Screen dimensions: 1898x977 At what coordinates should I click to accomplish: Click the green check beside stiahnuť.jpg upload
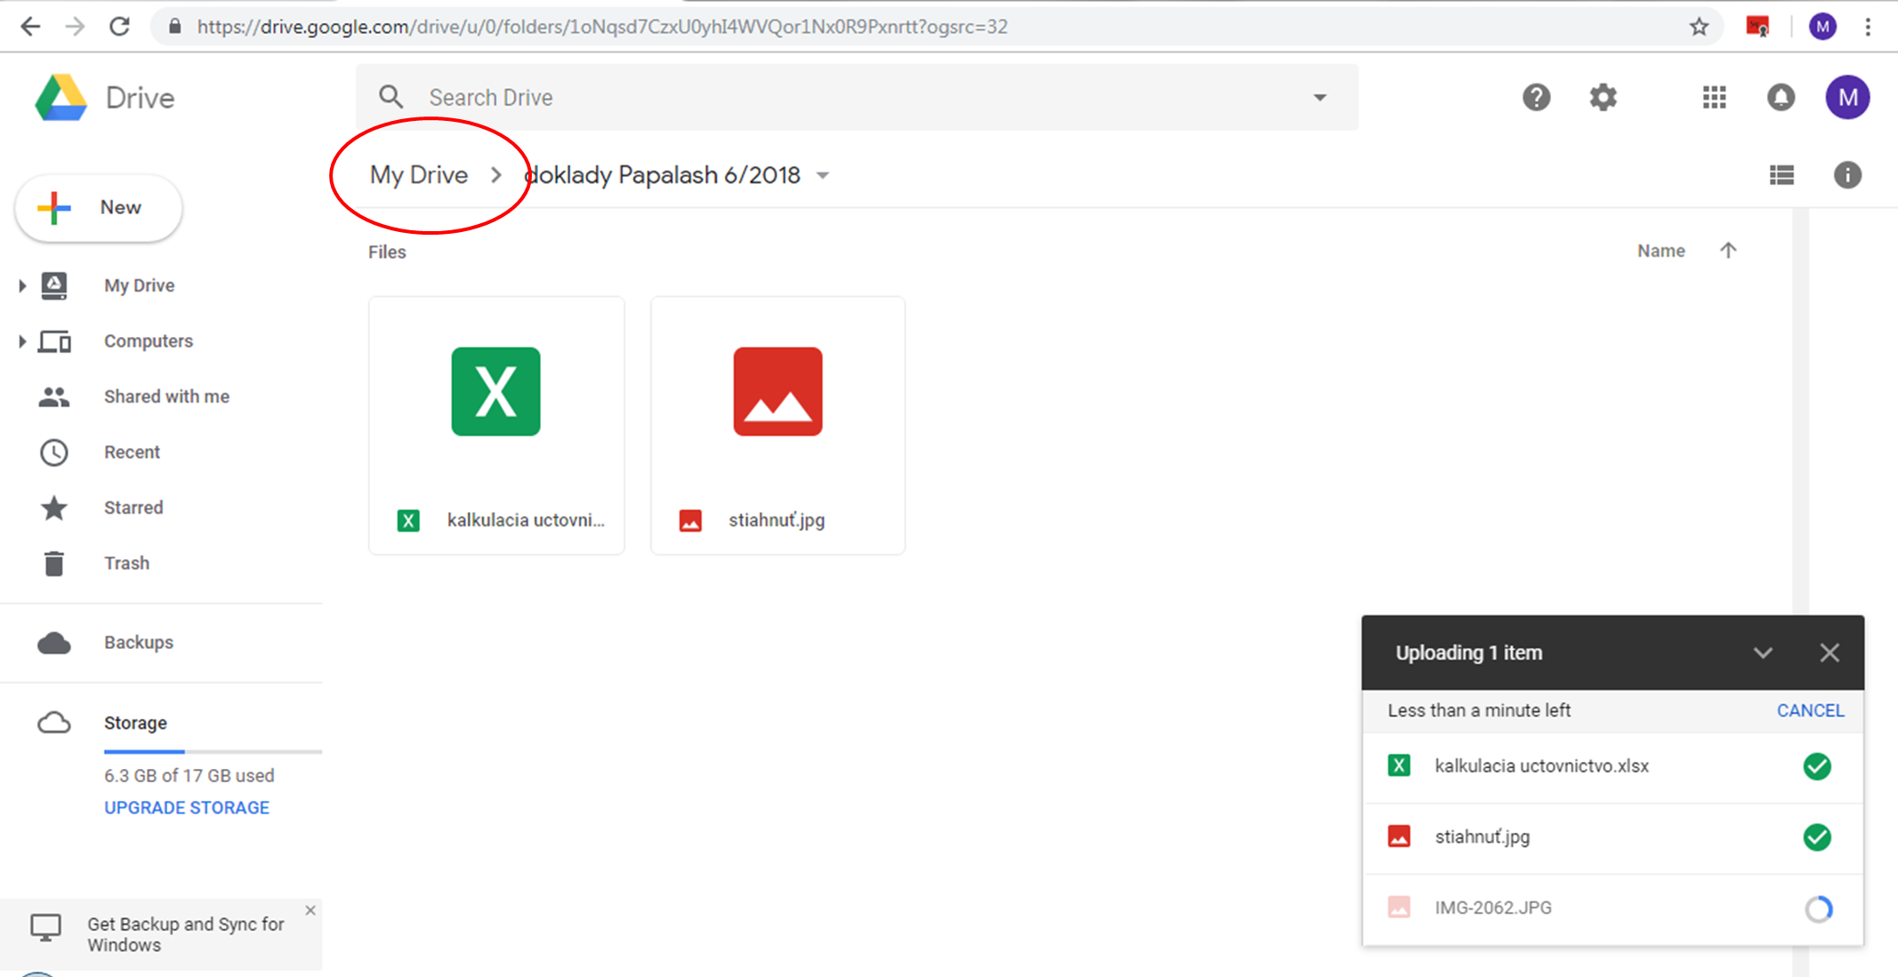pos(1817,837)
